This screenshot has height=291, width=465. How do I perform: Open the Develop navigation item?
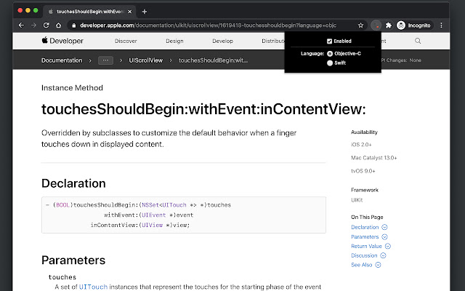(223, 41)
